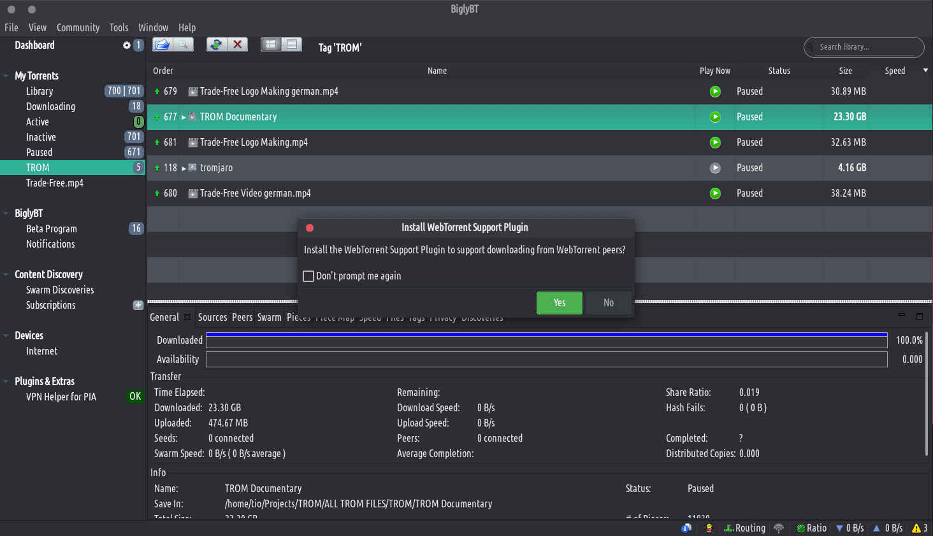
Task: Click Play Now icon for Trade-Free Video german.mp4
Action: (x=715, y=194)
